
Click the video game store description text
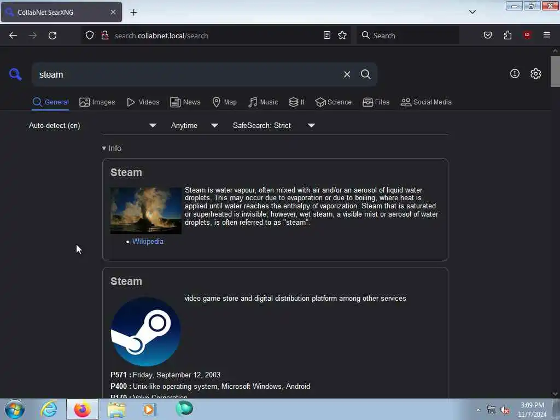295,298
